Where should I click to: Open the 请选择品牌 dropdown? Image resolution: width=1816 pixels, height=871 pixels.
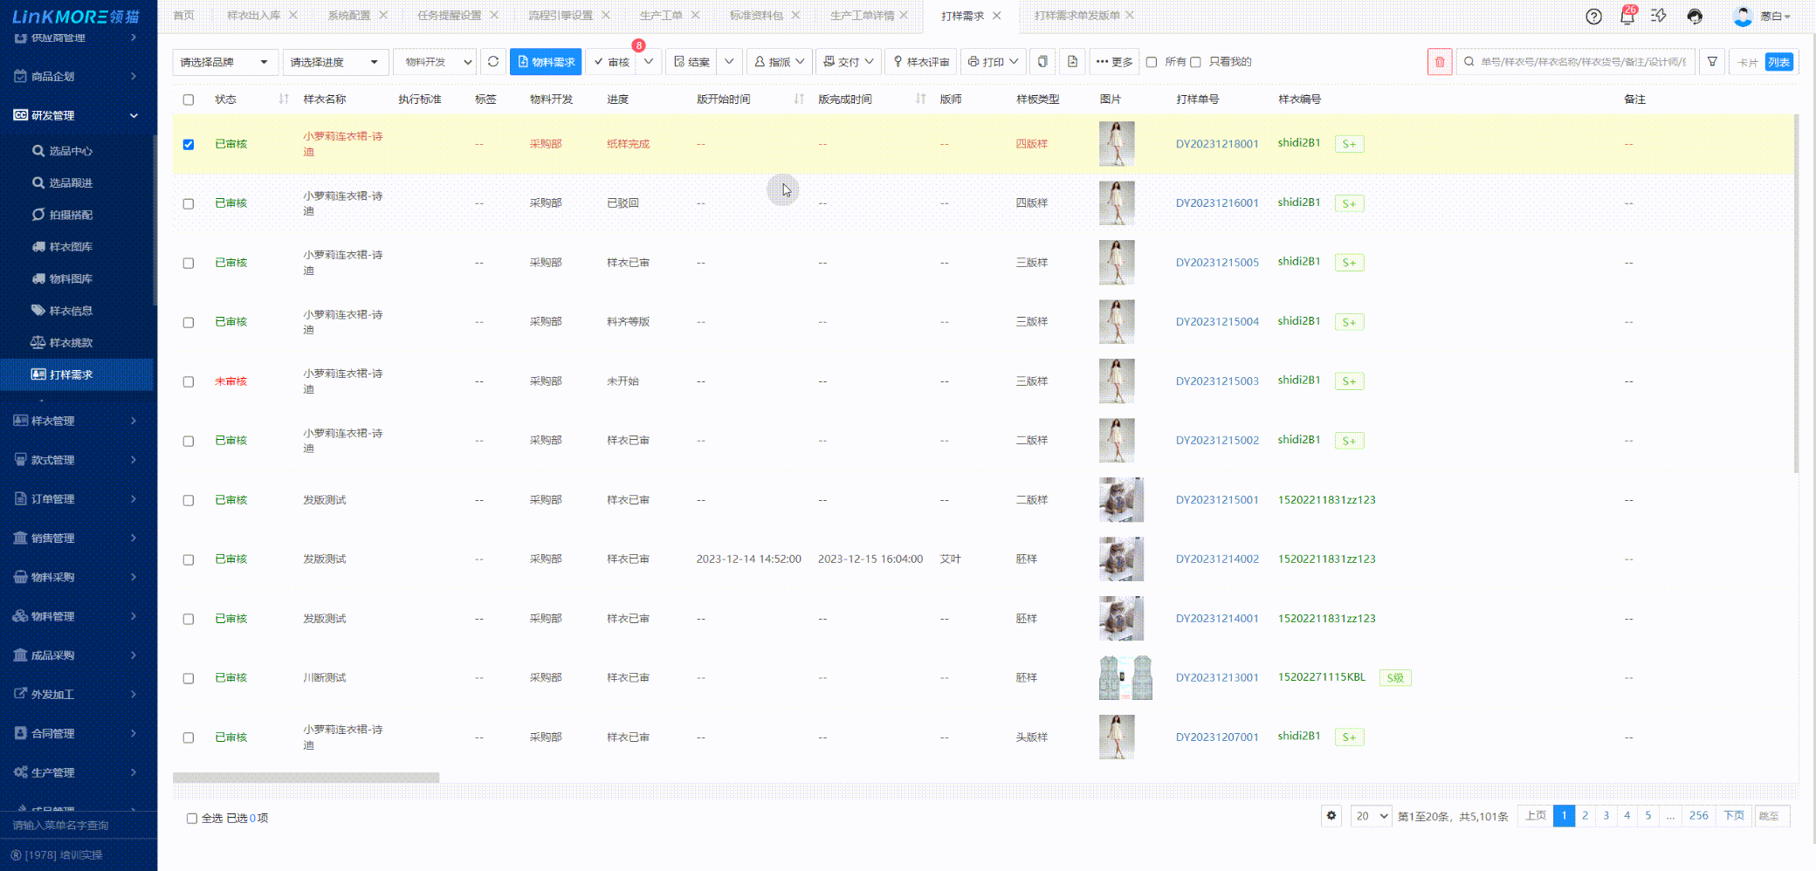pos(224,62)
